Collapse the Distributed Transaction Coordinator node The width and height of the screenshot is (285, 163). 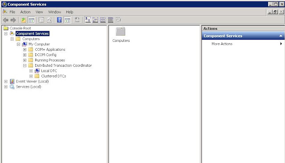coord(25,65)
